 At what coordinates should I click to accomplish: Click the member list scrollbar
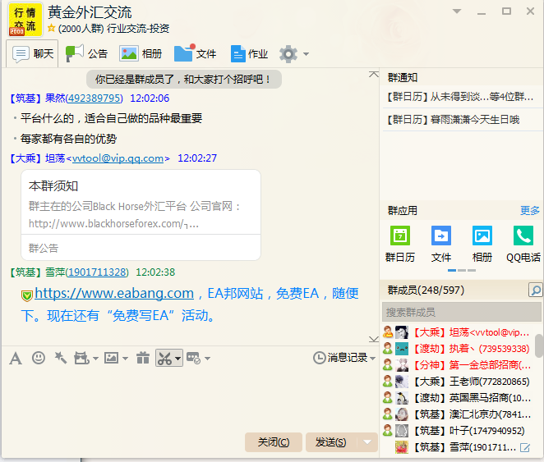click(539, 345)
